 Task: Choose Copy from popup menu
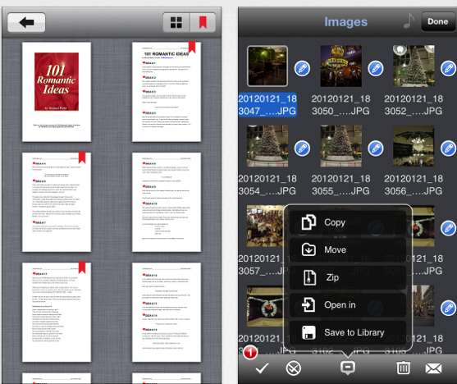pyautogui.click(x=348, y=222)
